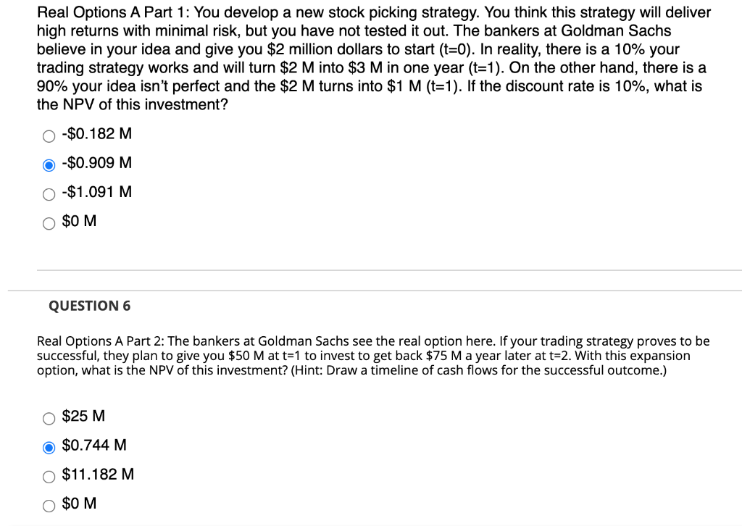Click the $0.744 M answer label text
Screen dimensions: 742x526
coord(94,446)
